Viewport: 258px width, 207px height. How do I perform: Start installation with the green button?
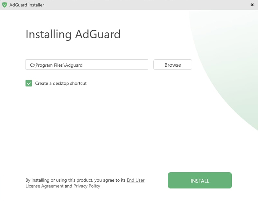199,180
